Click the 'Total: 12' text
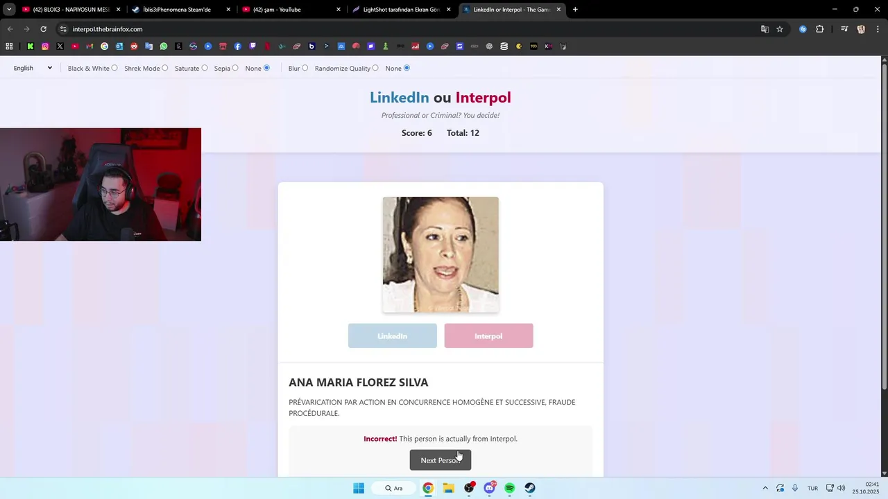The width and height of the screenshot is (888, 499). pos(463,133)
